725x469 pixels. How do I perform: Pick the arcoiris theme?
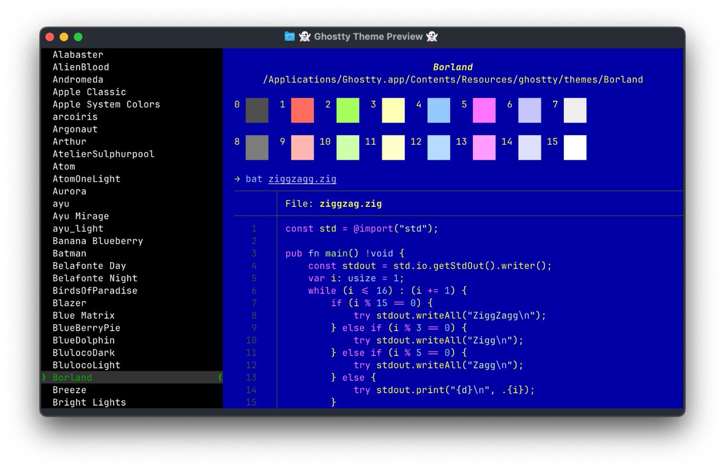tap(75, 116)
